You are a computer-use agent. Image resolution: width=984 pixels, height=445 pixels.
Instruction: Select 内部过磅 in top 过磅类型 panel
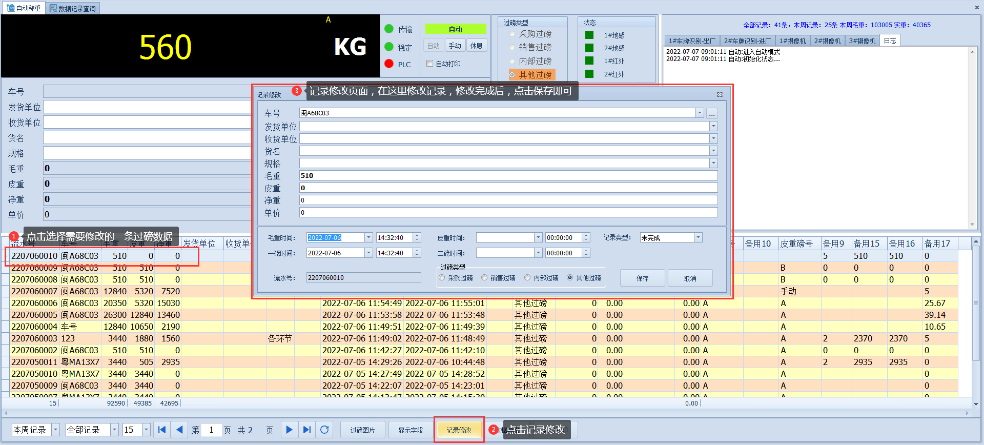pyautogui.click(x=512, y=61)
